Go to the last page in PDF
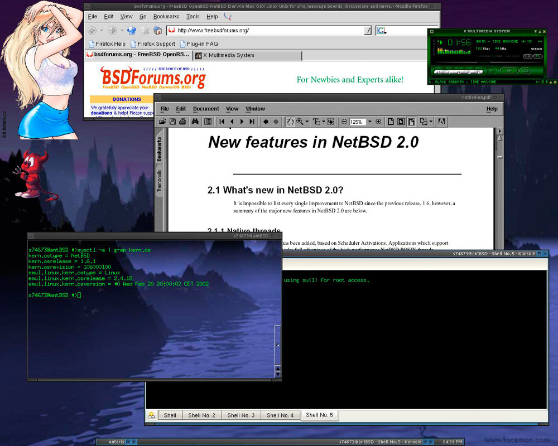This screenshot has height=446, width=558. pyautogui.click(x=252, y=122)
